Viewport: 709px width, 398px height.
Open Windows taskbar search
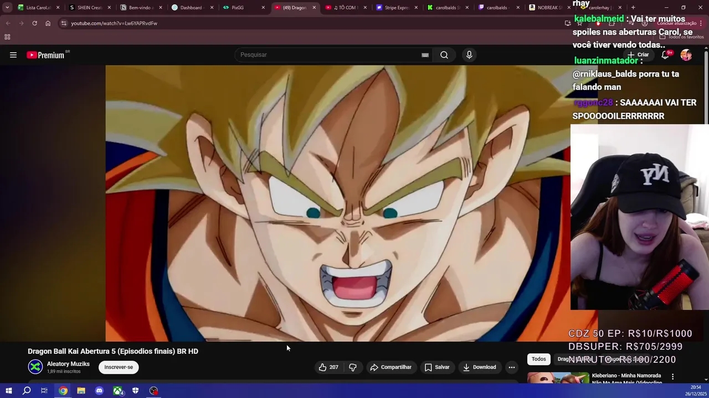point(27,391)
